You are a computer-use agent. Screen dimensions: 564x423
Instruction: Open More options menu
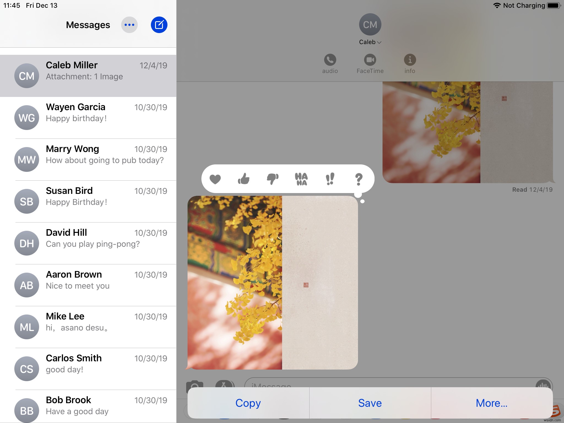[x=492, y=403]
